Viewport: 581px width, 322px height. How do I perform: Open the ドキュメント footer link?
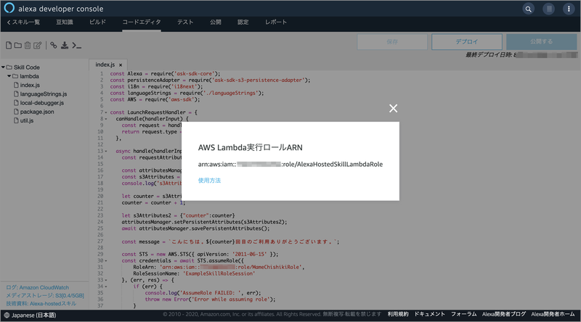click(x=429, y=314)
